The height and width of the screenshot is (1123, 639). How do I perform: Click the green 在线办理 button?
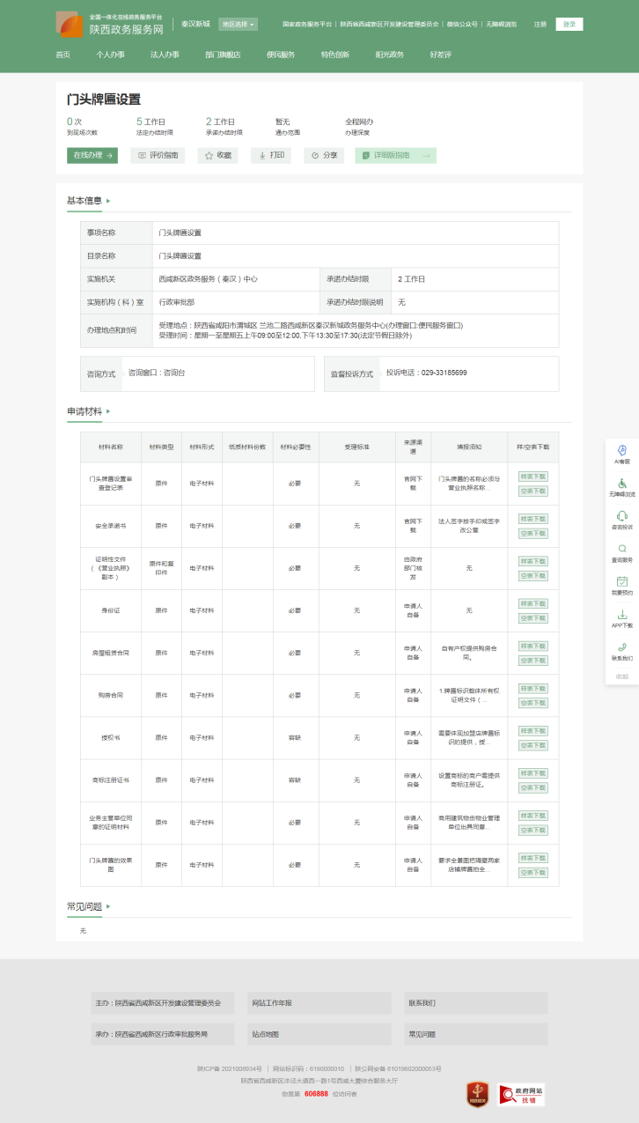[x=92, y=155]
